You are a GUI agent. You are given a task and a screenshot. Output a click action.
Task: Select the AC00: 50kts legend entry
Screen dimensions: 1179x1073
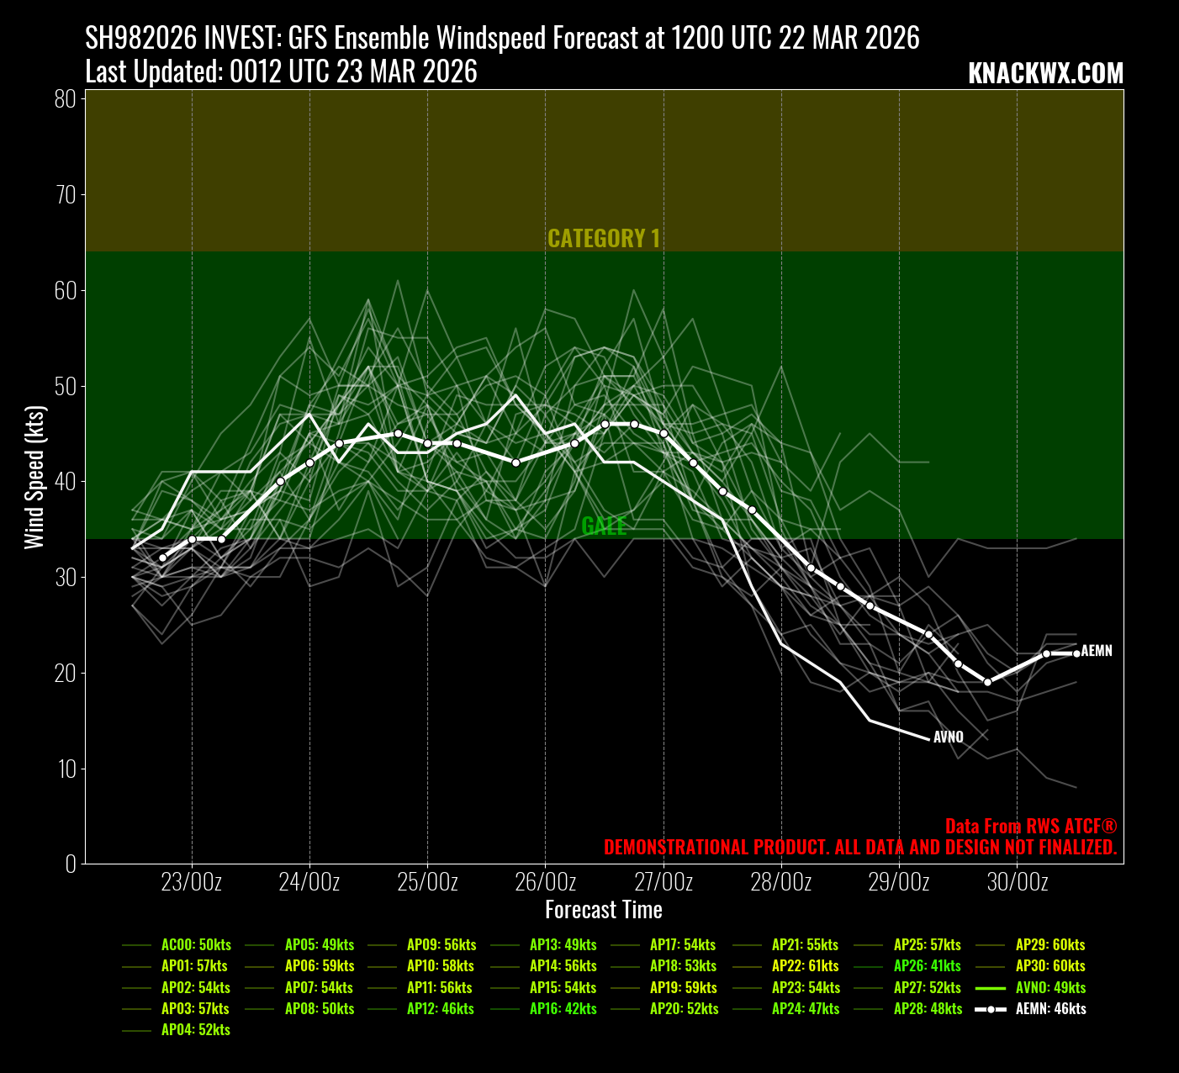tap(195, 945)
